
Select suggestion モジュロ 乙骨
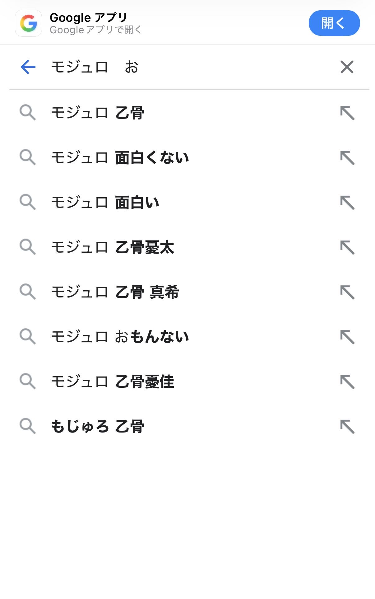[x=98, y=113]
